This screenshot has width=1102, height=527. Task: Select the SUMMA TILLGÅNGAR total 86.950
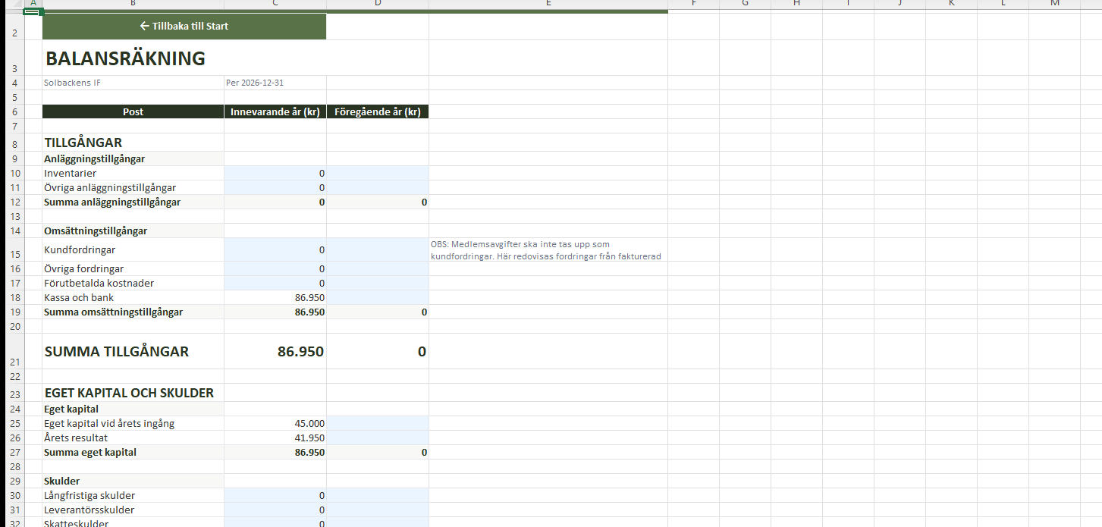275,352
